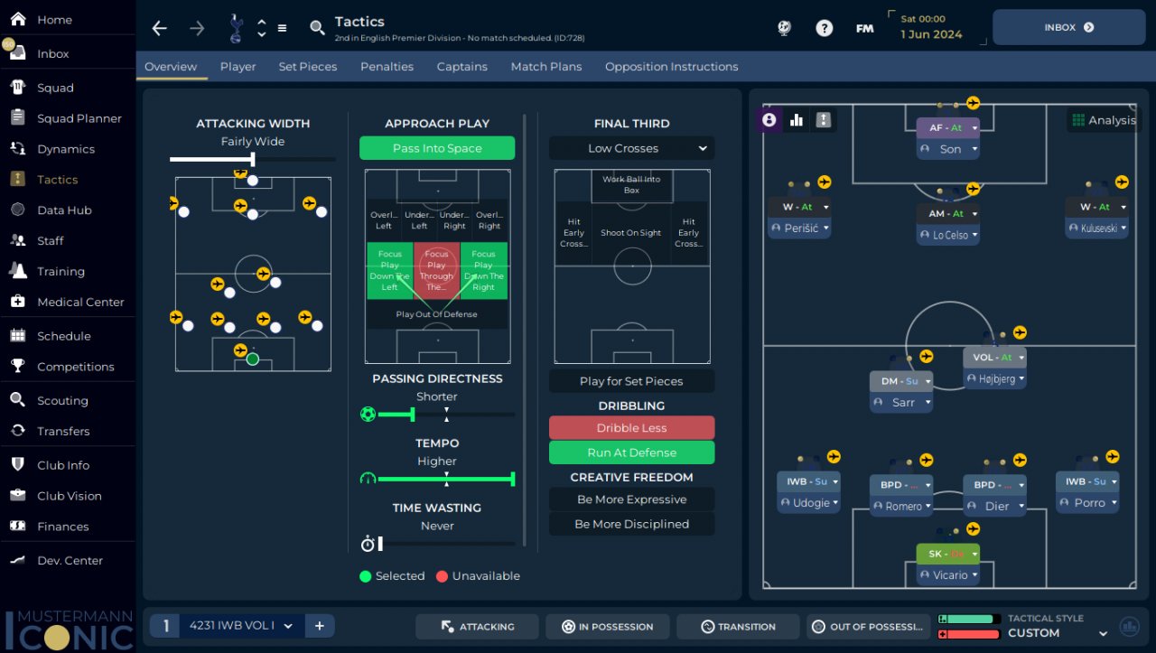
Task: Open the Inbox envelope icon in sidebar
Action: click(17, 53)
